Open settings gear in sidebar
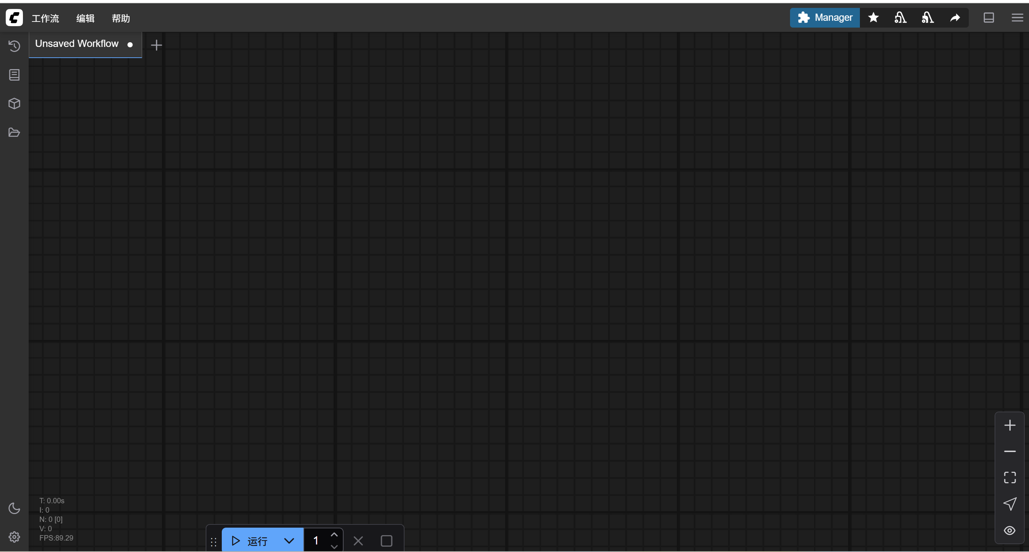Image resolution: width=1029 pixels, height=552 pixels. pyautogui.click(x=14, y=537)
